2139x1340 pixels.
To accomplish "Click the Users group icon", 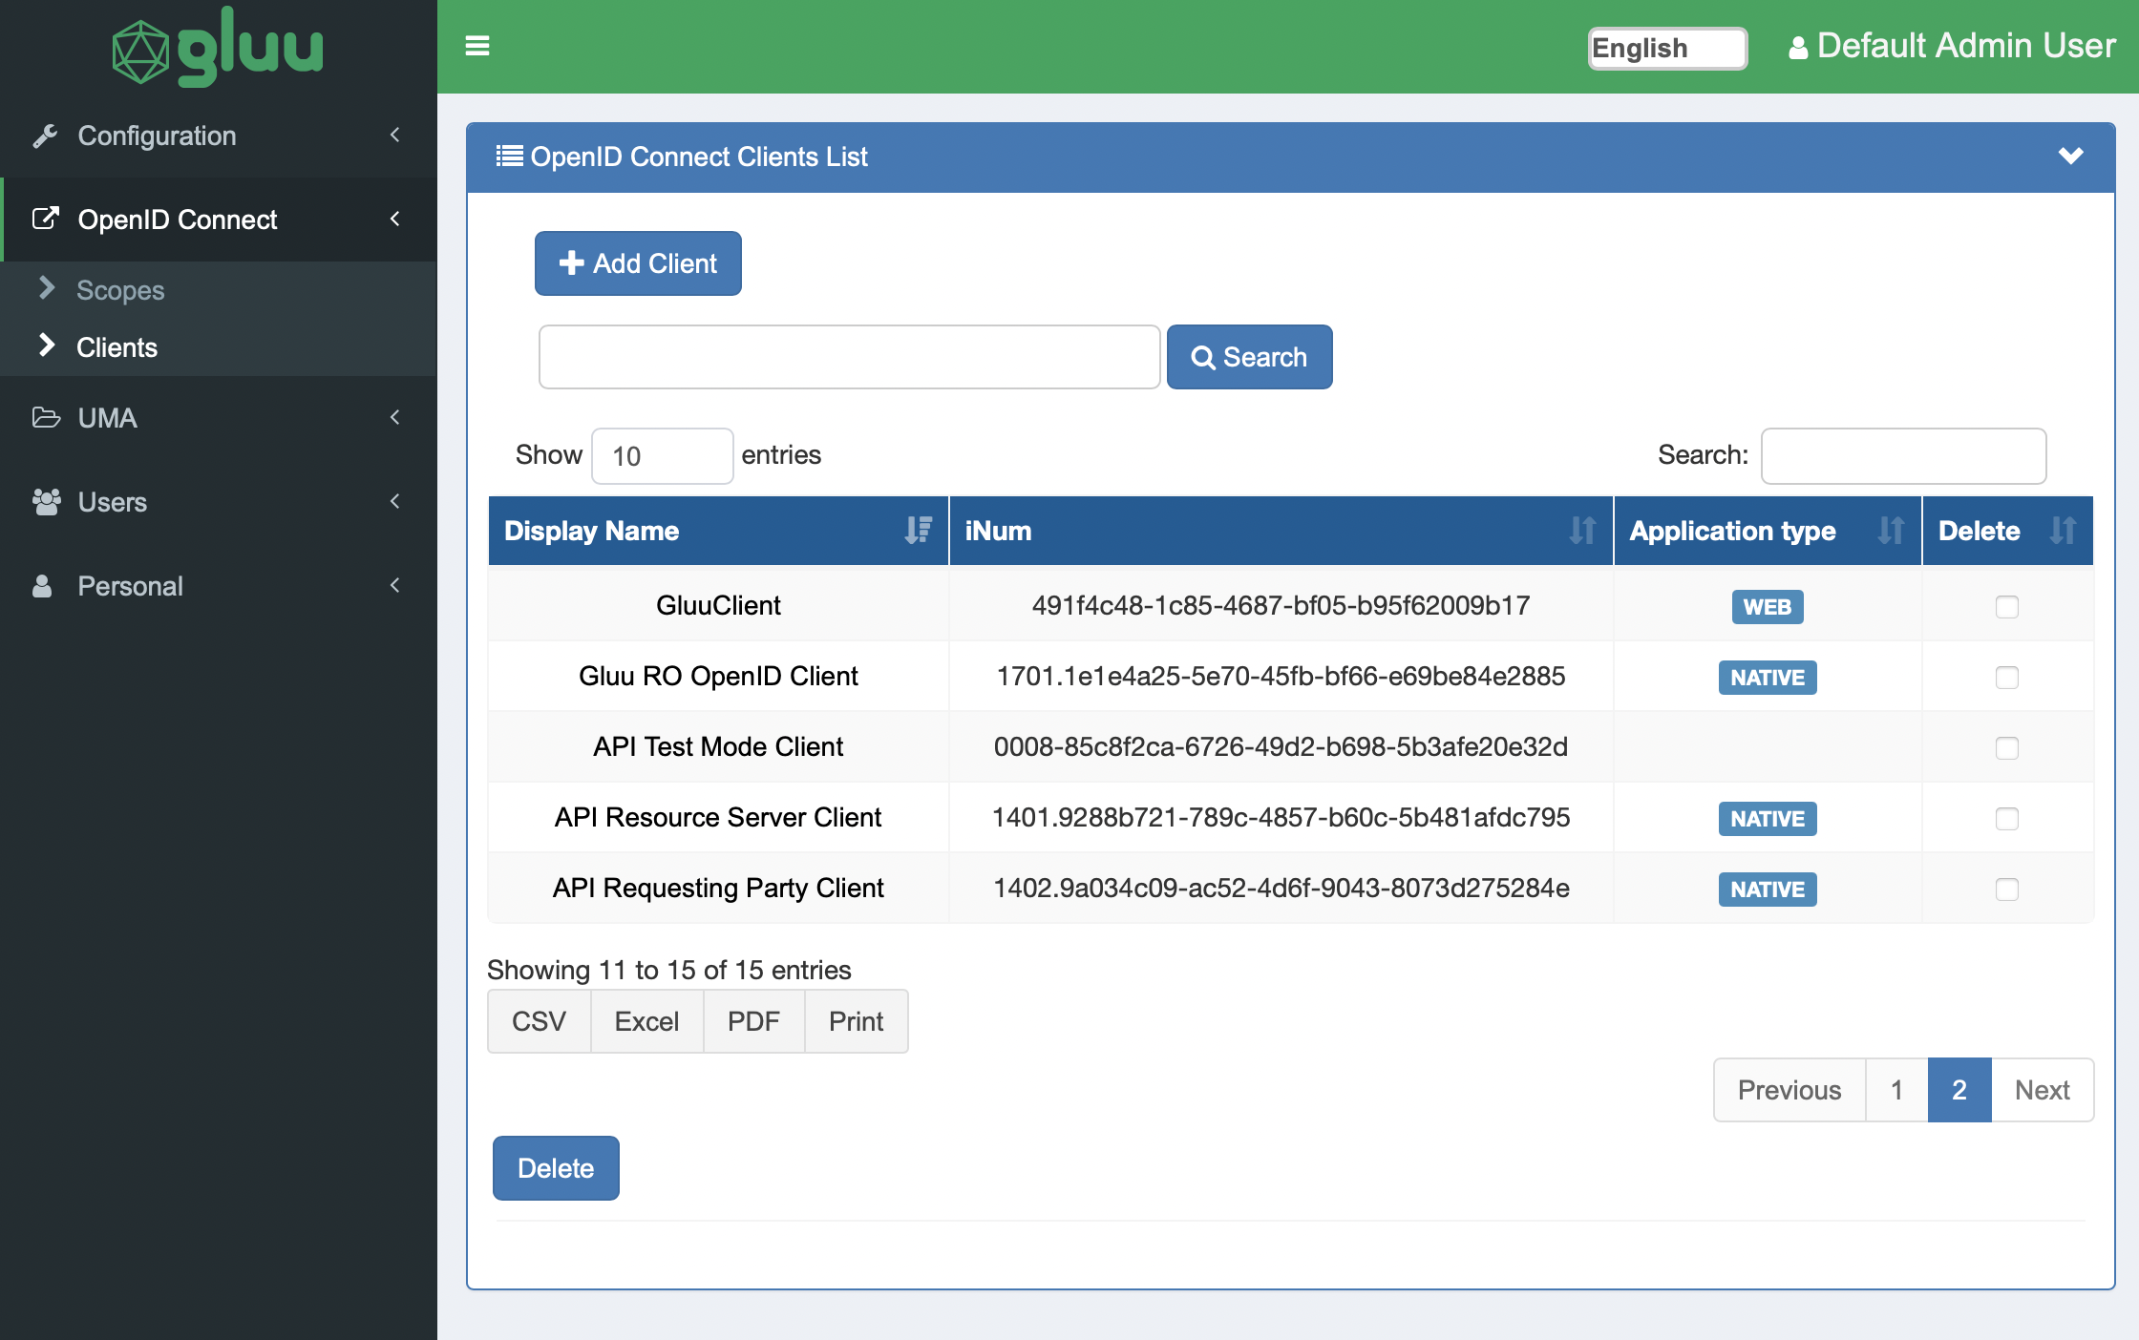I will 45,502.
